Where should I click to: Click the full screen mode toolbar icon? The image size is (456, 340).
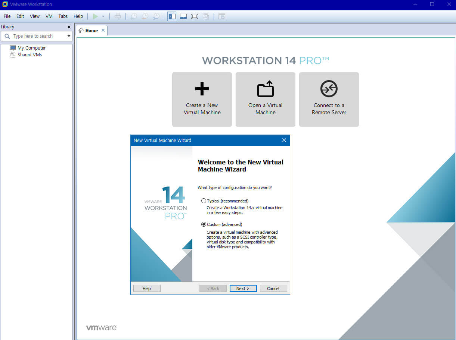(195, 16)
